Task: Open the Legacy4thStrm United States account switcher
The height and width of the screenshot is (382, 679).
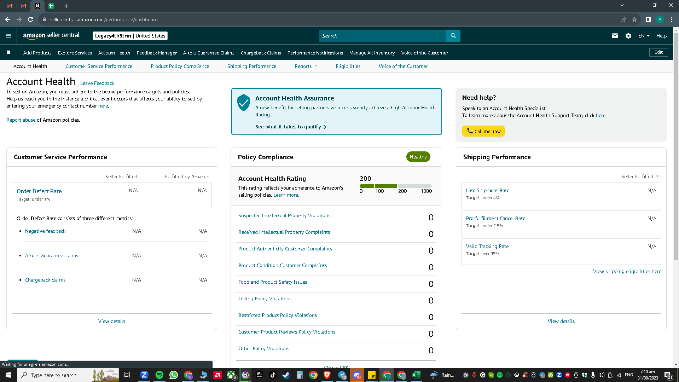Action: (x=130, y=36)
